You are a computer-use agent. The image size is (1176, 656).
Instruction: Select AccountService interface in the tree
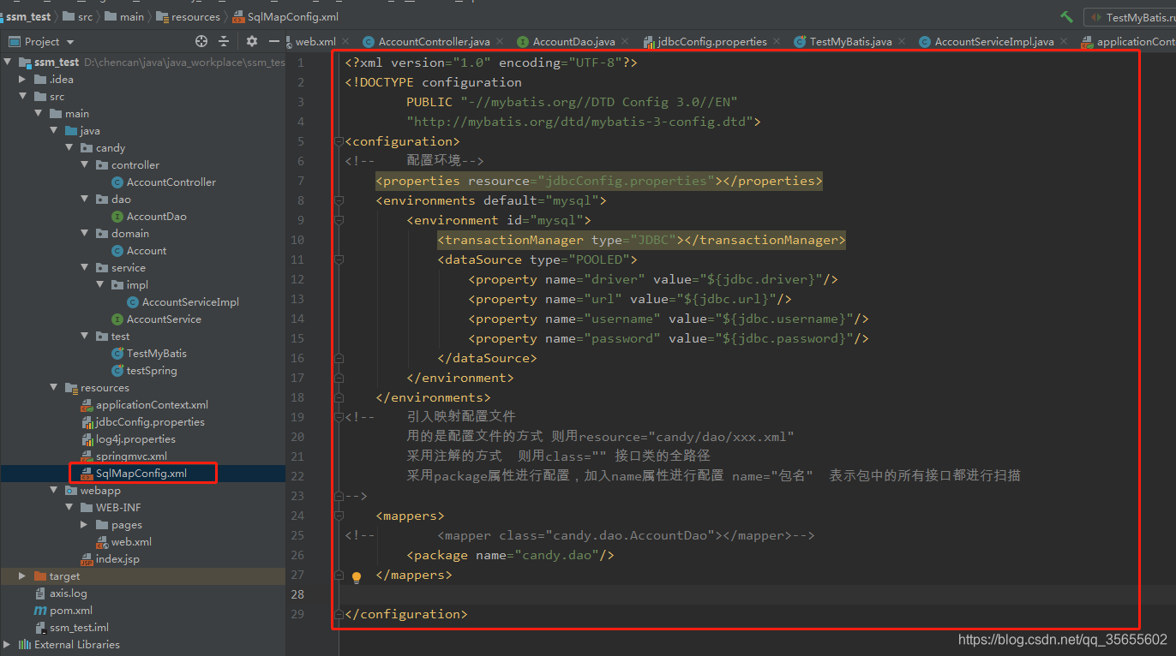[164, 319]
